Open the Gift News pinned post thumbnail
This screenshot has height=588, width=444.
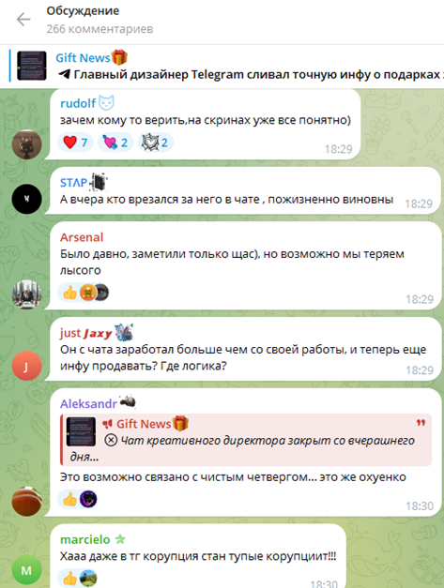pyautogui.click(x=32, y=66)
